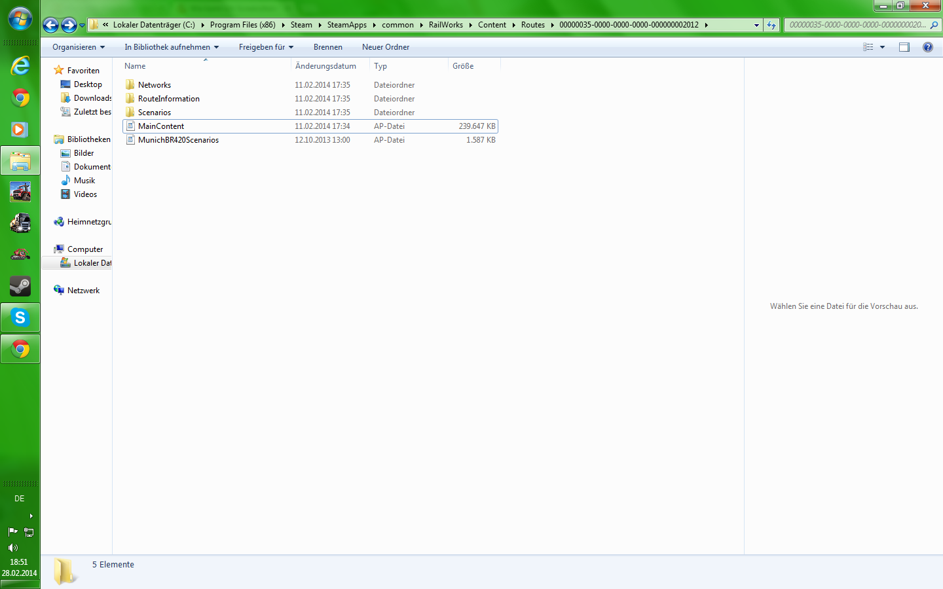Screen dimensions: 943x589
Task: Jump to Program Files (x86) breadcrumb
Action: (x=243, y=25)
